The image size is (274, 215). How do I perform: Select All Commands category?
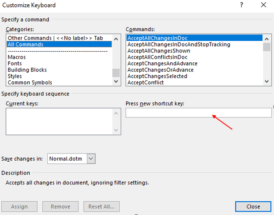(x=26, y=44)
